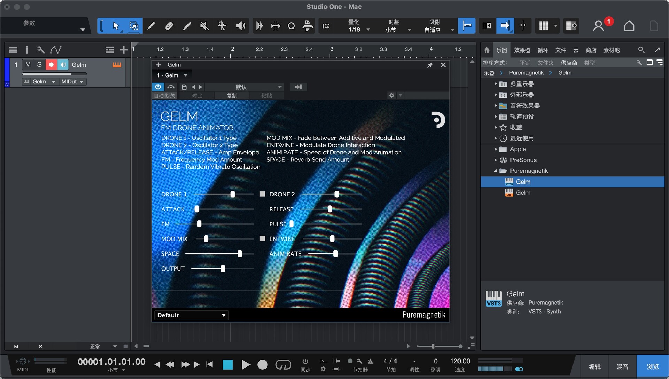Toggle the checkbox beside ENTWINE
669x379 pixels.
point(262,239)
